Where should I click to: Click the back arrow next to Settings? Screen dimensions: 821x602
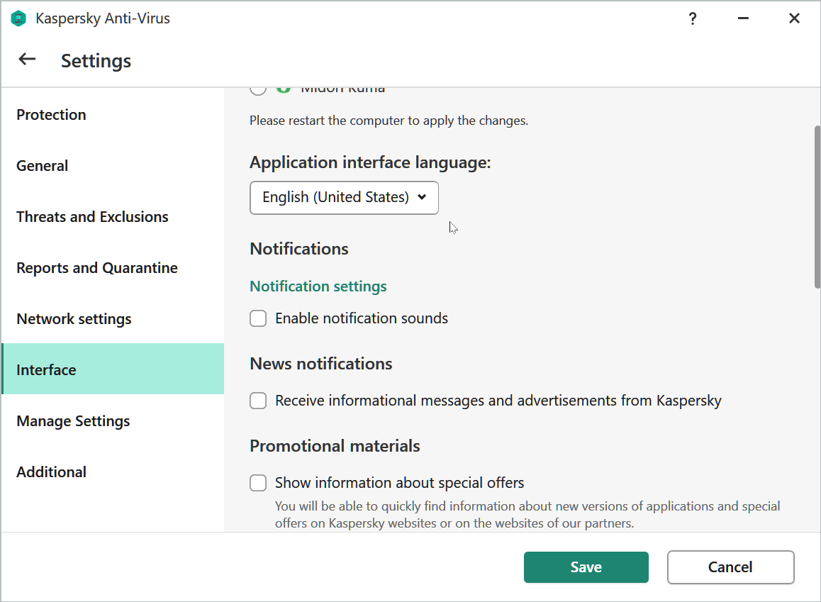click(27, 60)
